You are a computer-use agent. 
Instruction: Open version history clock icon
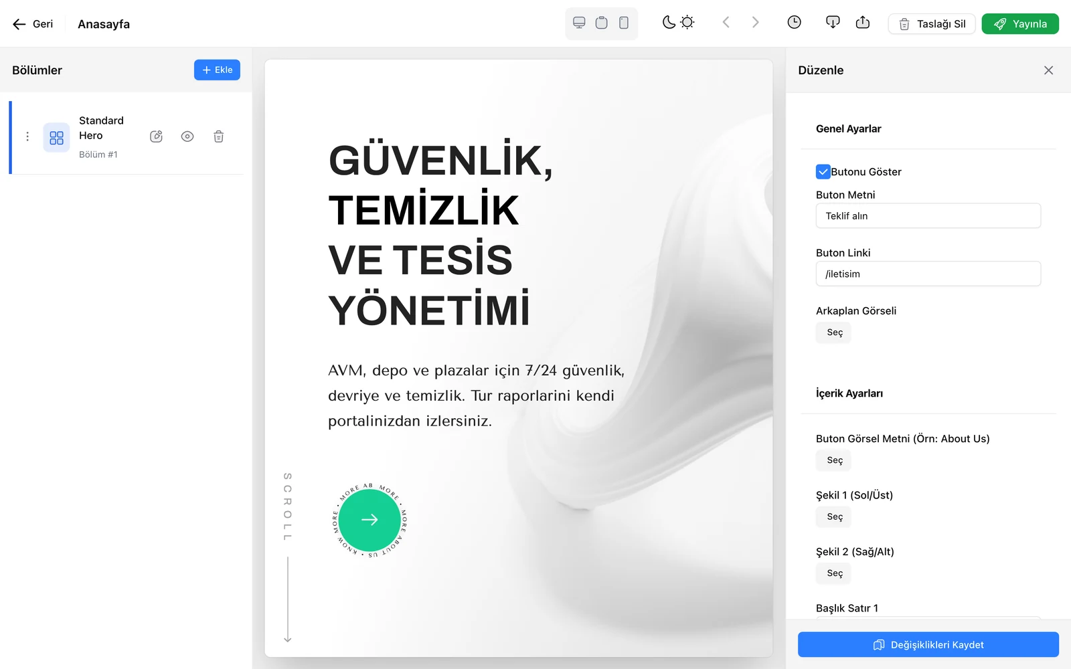click(x=795, y=23)
